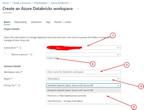Screen dimensions: 144x110
Task: Open the Networking tab
Action: click(20, 22)
